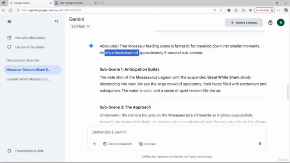The height and width of the screenshot is (163, 290).
Task: Close the Google Gemini tab
Action: click(50, 3)
